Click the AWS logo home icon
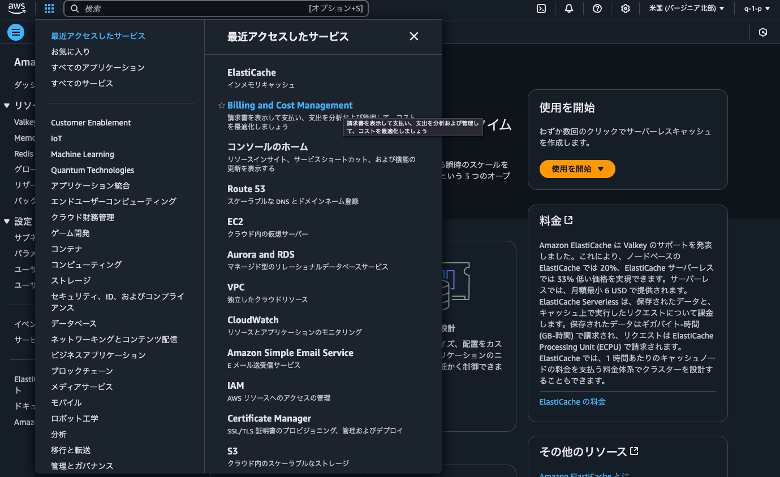 point(17,8)
